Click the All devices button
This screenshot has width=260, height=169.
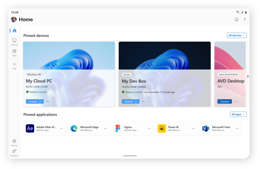pyautogui.click(x=237, y=35)
